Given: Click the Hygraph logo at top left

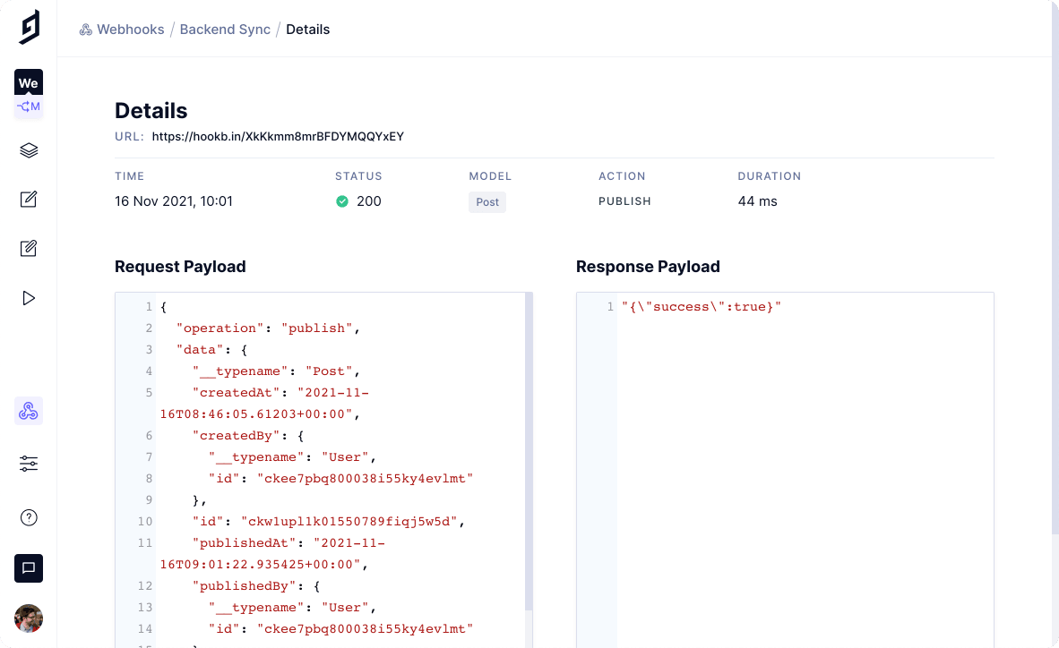Looking at the screenshot, I should 28,27.
